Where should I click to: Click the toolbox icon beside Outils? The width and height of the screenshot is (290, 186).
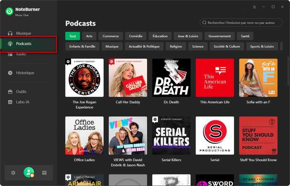(10, 92)
